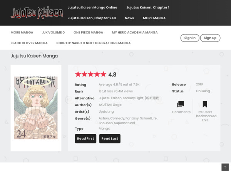This screenshot has width=231, height=173.
Task: Click the Read First button
Action: click(85, 138)
